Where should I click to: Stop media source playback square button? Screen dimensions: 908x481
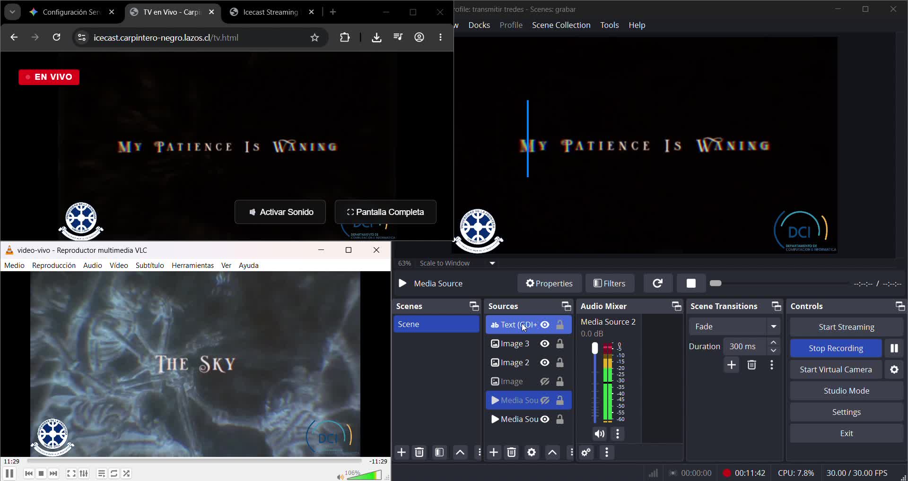691,283
